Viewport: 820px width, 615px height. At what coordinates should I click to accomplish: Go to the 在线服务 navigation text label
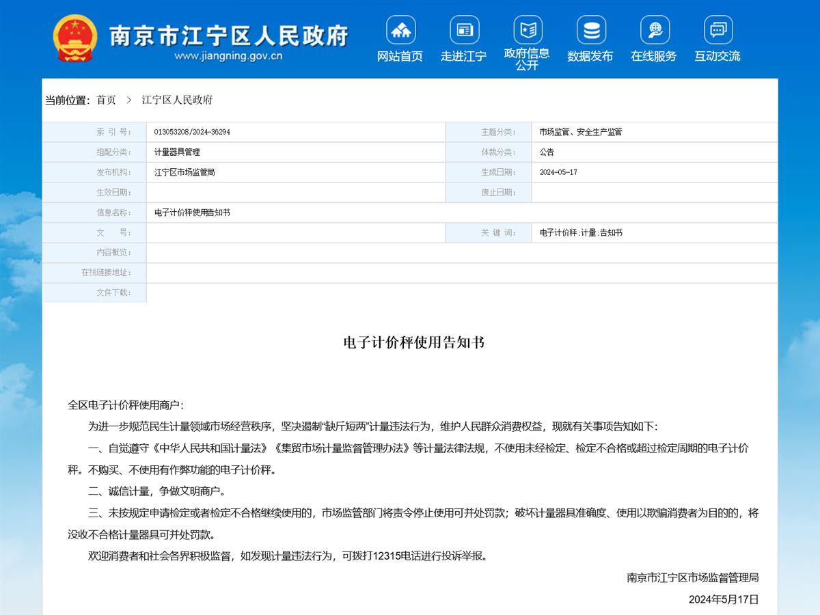[654, 56]
